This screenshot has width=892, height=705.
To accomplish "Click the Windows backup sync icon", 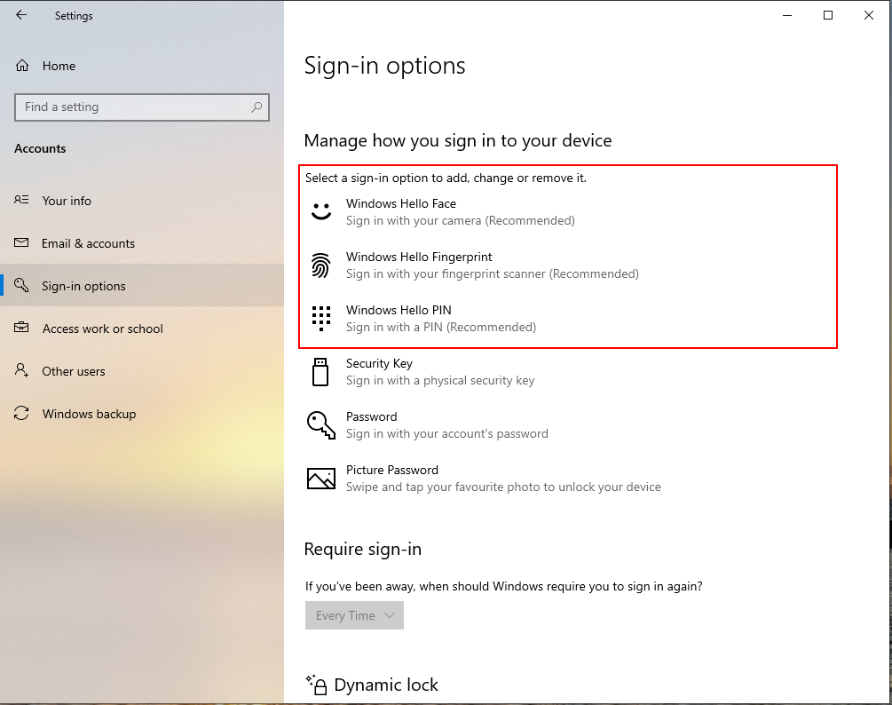I will (x=21, y=413).
